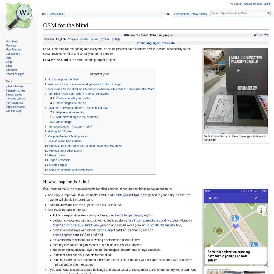Screen dimensions: 274x274
Task: Open Main Page in sidebar
Action: [12, 41]
